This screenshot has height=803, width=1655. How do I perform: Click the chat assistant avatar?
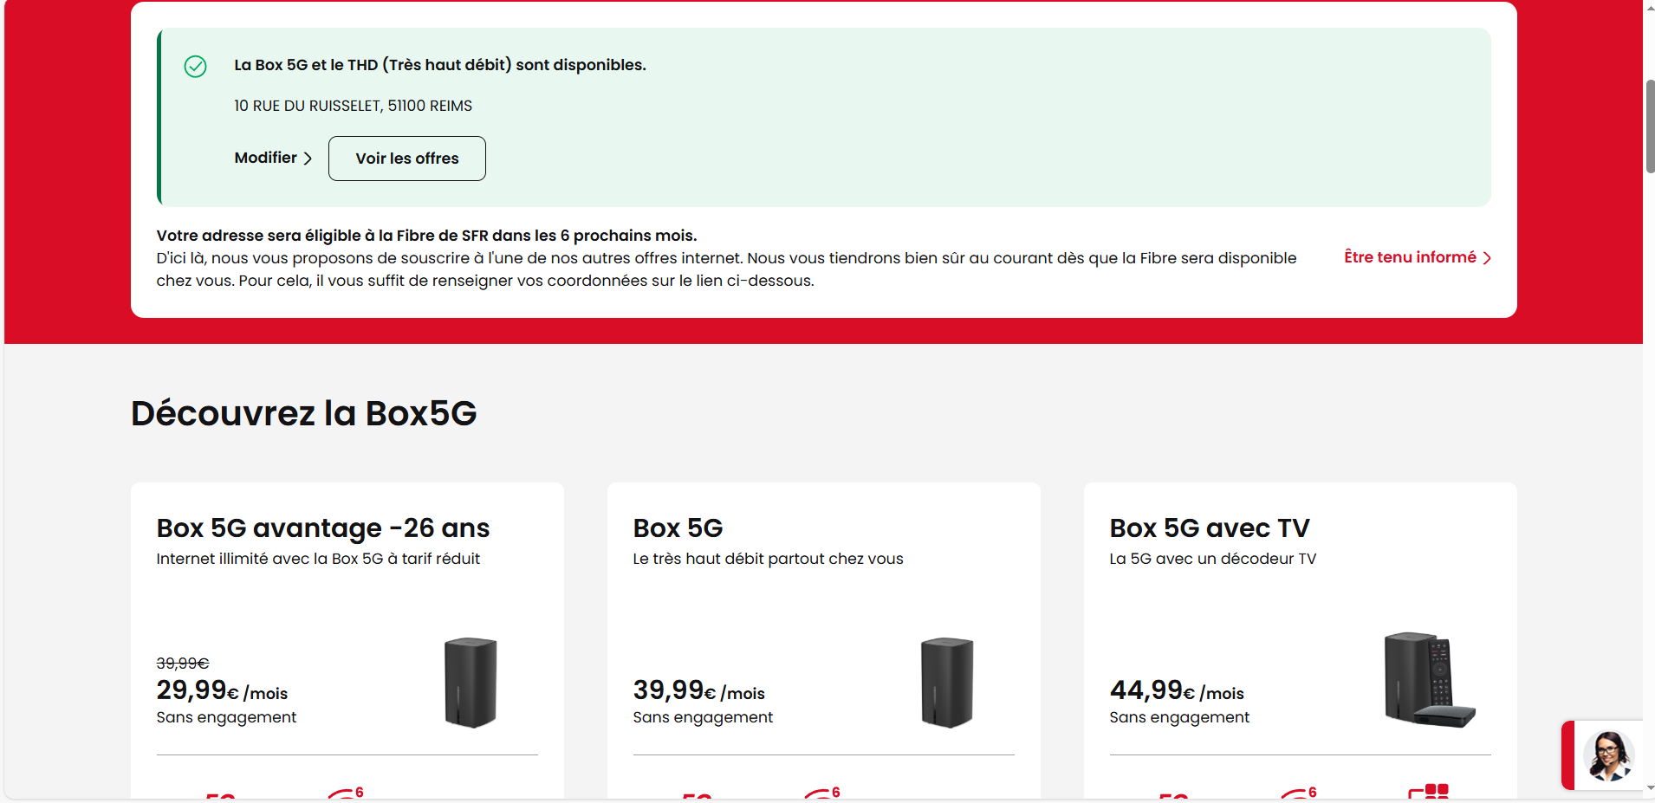click(1608, 755)
